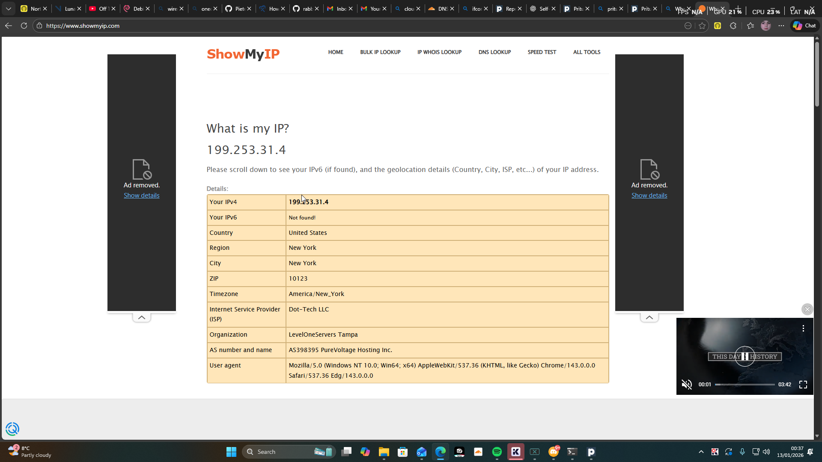Open File Explorer in taskbar
822x462 pixels.
(384, 452)
